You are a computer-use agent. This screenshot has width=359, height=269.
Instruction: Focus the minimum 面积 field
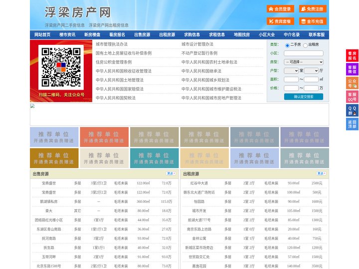(x=291, y=79)
